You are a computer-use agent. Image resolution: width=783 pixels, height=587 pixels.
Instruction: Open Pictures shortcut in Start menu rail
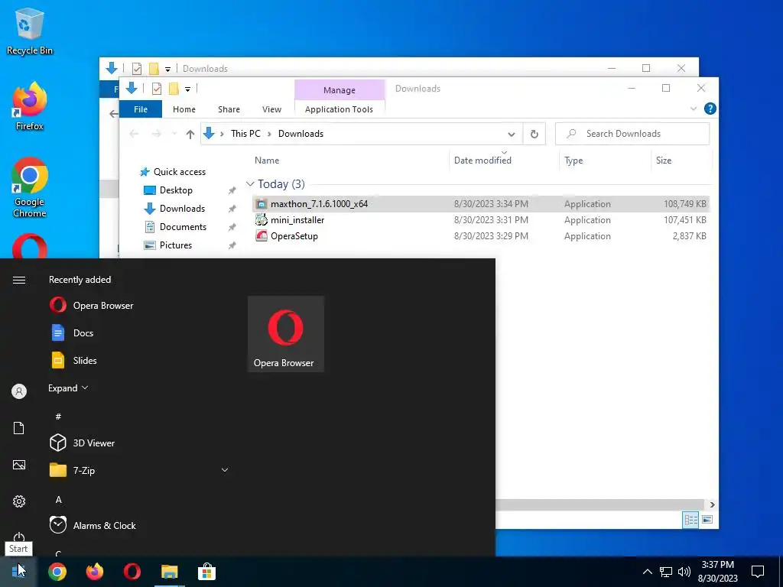(x=19, y=465)
